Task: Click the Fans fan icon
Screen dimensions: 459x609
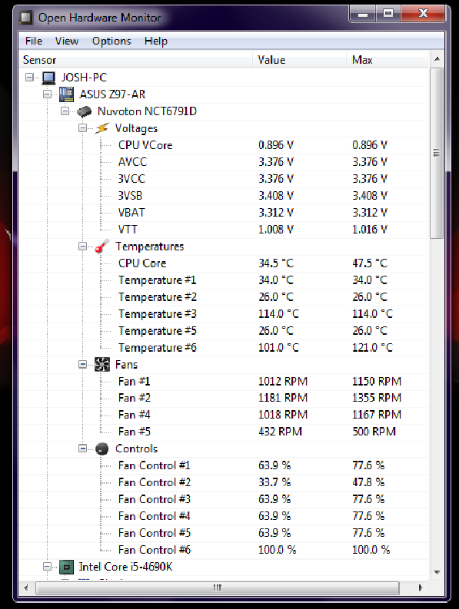Action: [102, 364]
